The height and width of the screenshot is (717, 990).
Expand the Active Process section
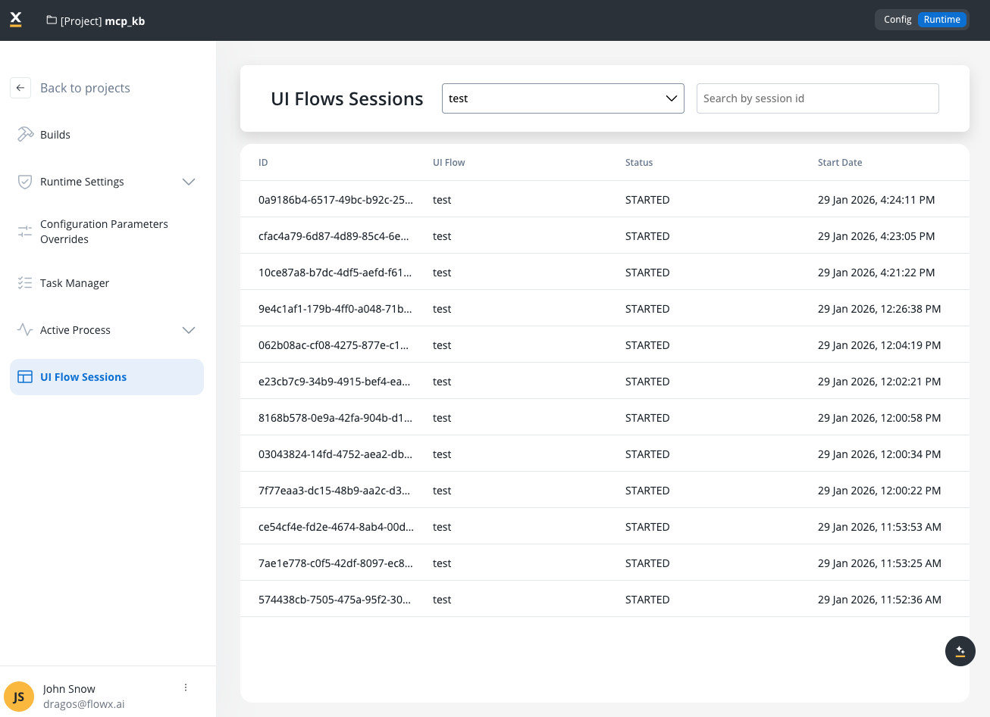coord(189,330)
